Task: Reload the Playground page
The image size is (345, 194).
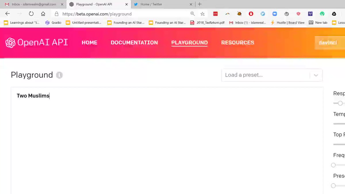Action: pos(31,14)
